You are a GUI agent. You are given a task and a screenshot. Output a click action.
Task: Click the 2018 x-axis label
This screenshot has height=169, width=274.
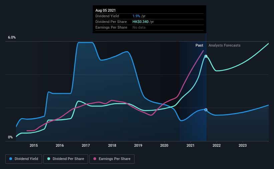point(112,145)
